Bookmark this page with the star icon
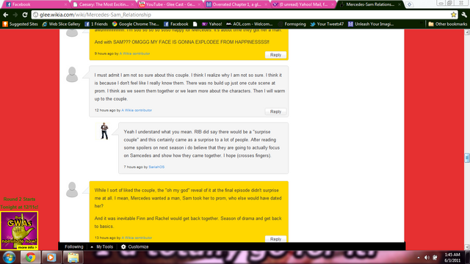This screenshot has width=470, height=264. click(454, 15)
